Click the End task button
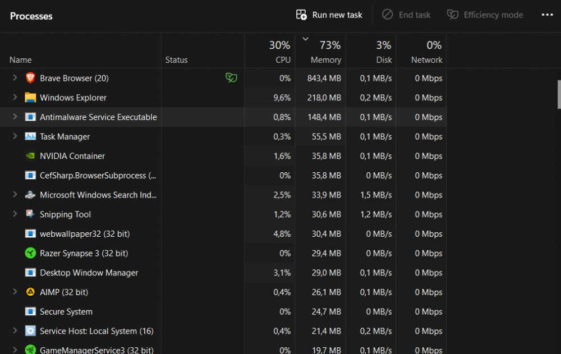 click(406, 15)
